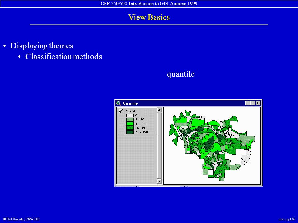Click the Phil Hurvitz copyright footer
The width and height of the screenshot is (298, 223).
coord(21,219)
